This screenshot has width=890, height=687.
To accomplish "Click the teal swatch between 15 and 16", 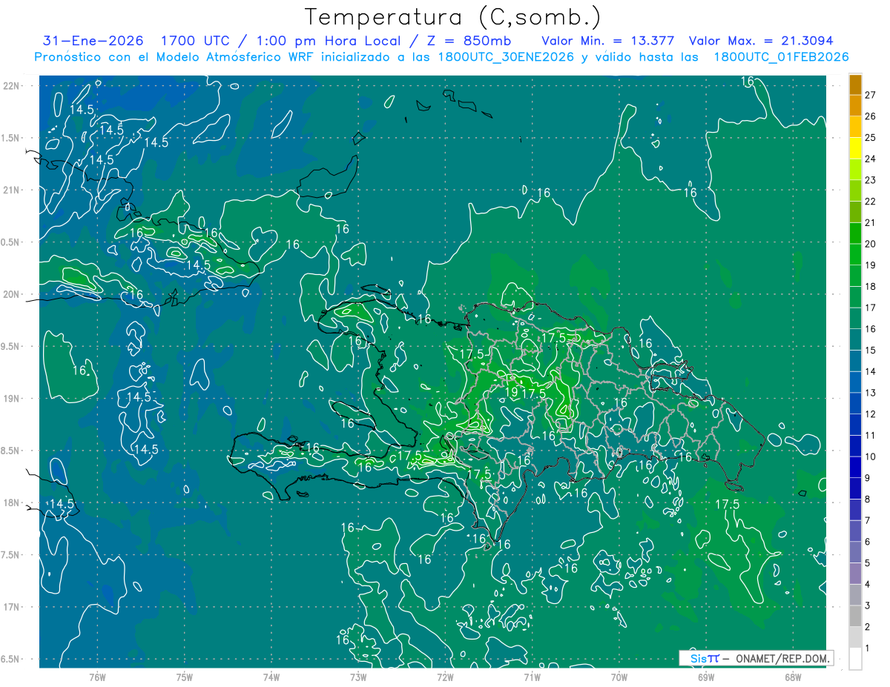I will (855, 339).
